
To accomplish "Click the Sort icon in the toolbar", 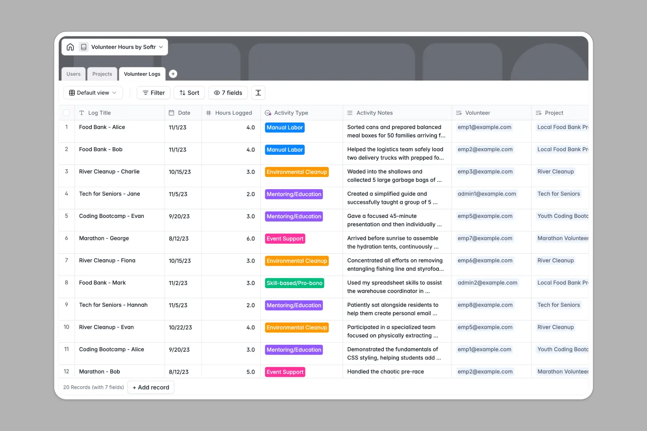I will (x=183, y=93).
